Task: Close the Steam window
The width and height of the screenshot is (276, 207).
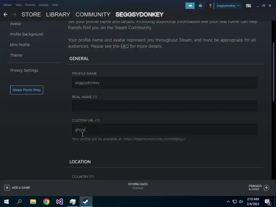Action: point(270,6)
